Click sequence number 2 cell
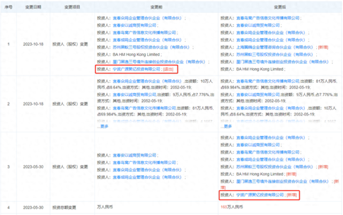Image resolution: width=343 pixels, height=215 pixels. click(9, 104)
